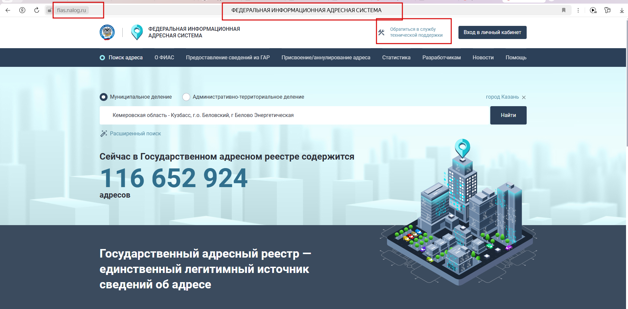Image resolution: width=628 pixels, height=309 pixels.
Task: Click the 116 652 924 address count
Action: 174,178
